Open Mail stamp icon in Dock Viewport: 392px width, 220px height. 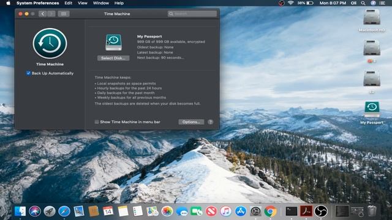tap(79, 211)
